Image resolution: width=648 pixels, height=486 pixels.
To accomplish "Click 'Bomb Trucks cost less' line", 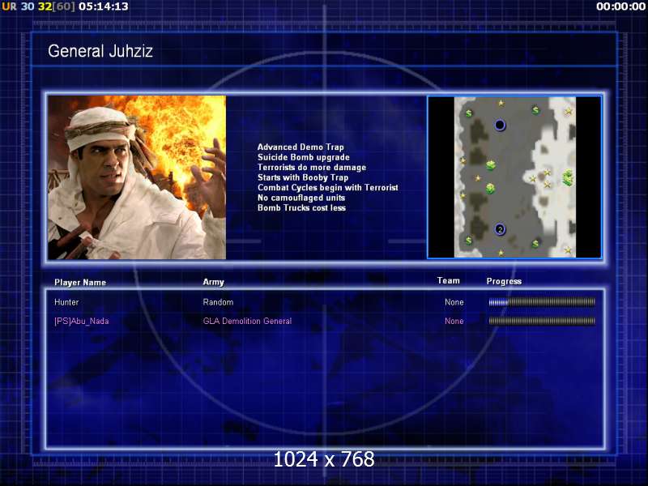I will pyautogui.click(x=301, y=208).
